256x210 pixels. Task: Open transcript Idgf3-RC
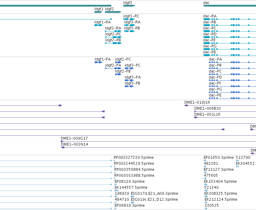[131, 16]
